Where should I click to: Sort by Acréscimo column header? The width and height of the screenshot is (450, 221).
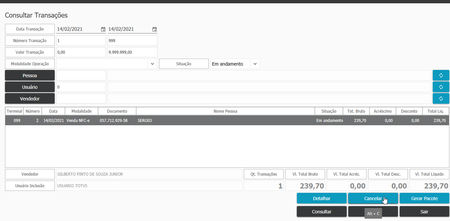point(383,111)
